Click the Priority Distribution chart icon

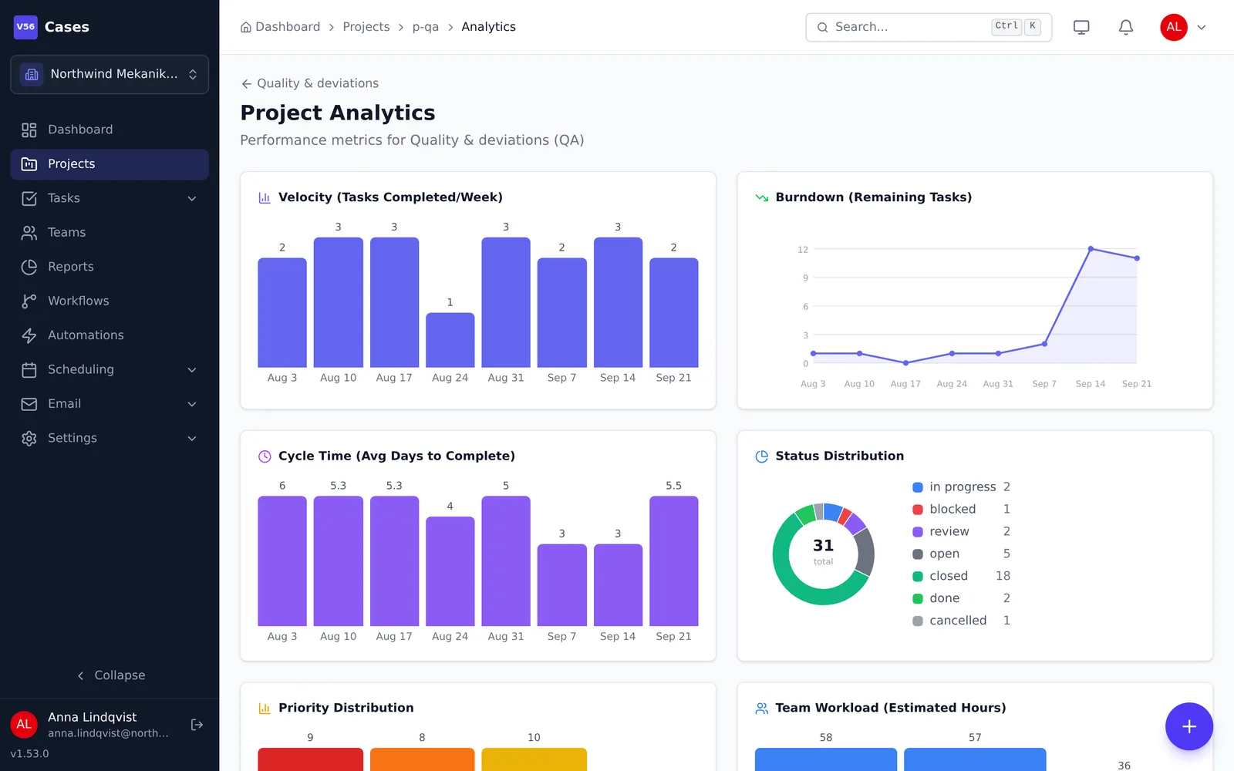[x=265, y=708]
